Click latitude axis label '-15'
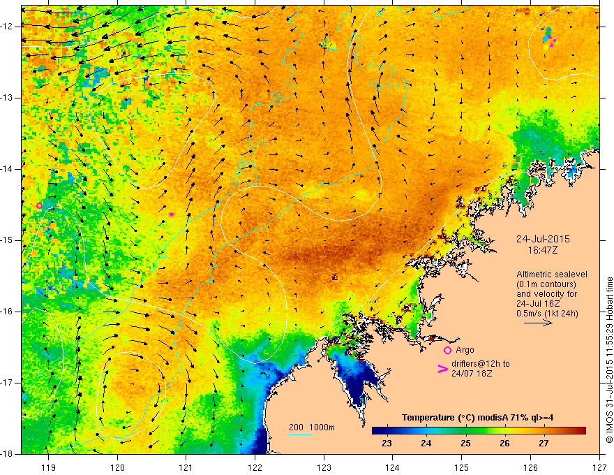The width and height of the screenshot is (614, 475). pyautogui.click(x=7, y=240)
